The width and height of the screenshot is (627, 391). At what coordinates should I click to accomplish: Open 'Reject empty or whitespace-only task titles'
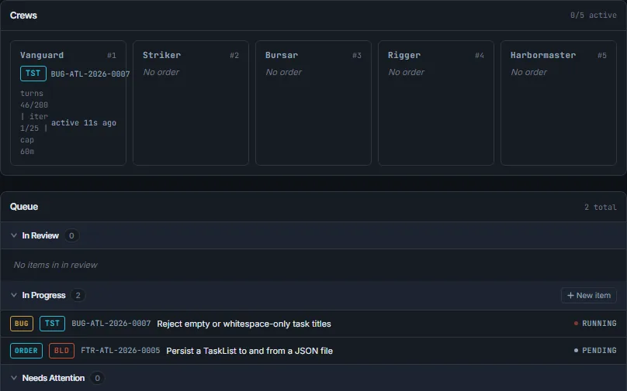tap(244, 324)
